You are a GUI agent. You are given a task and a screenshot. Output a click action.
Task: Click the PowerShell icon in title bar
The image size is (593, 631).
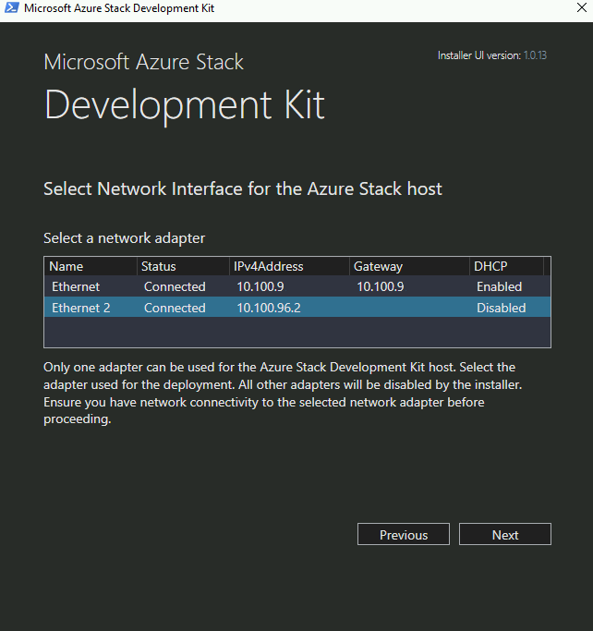(x=11, y=7)
